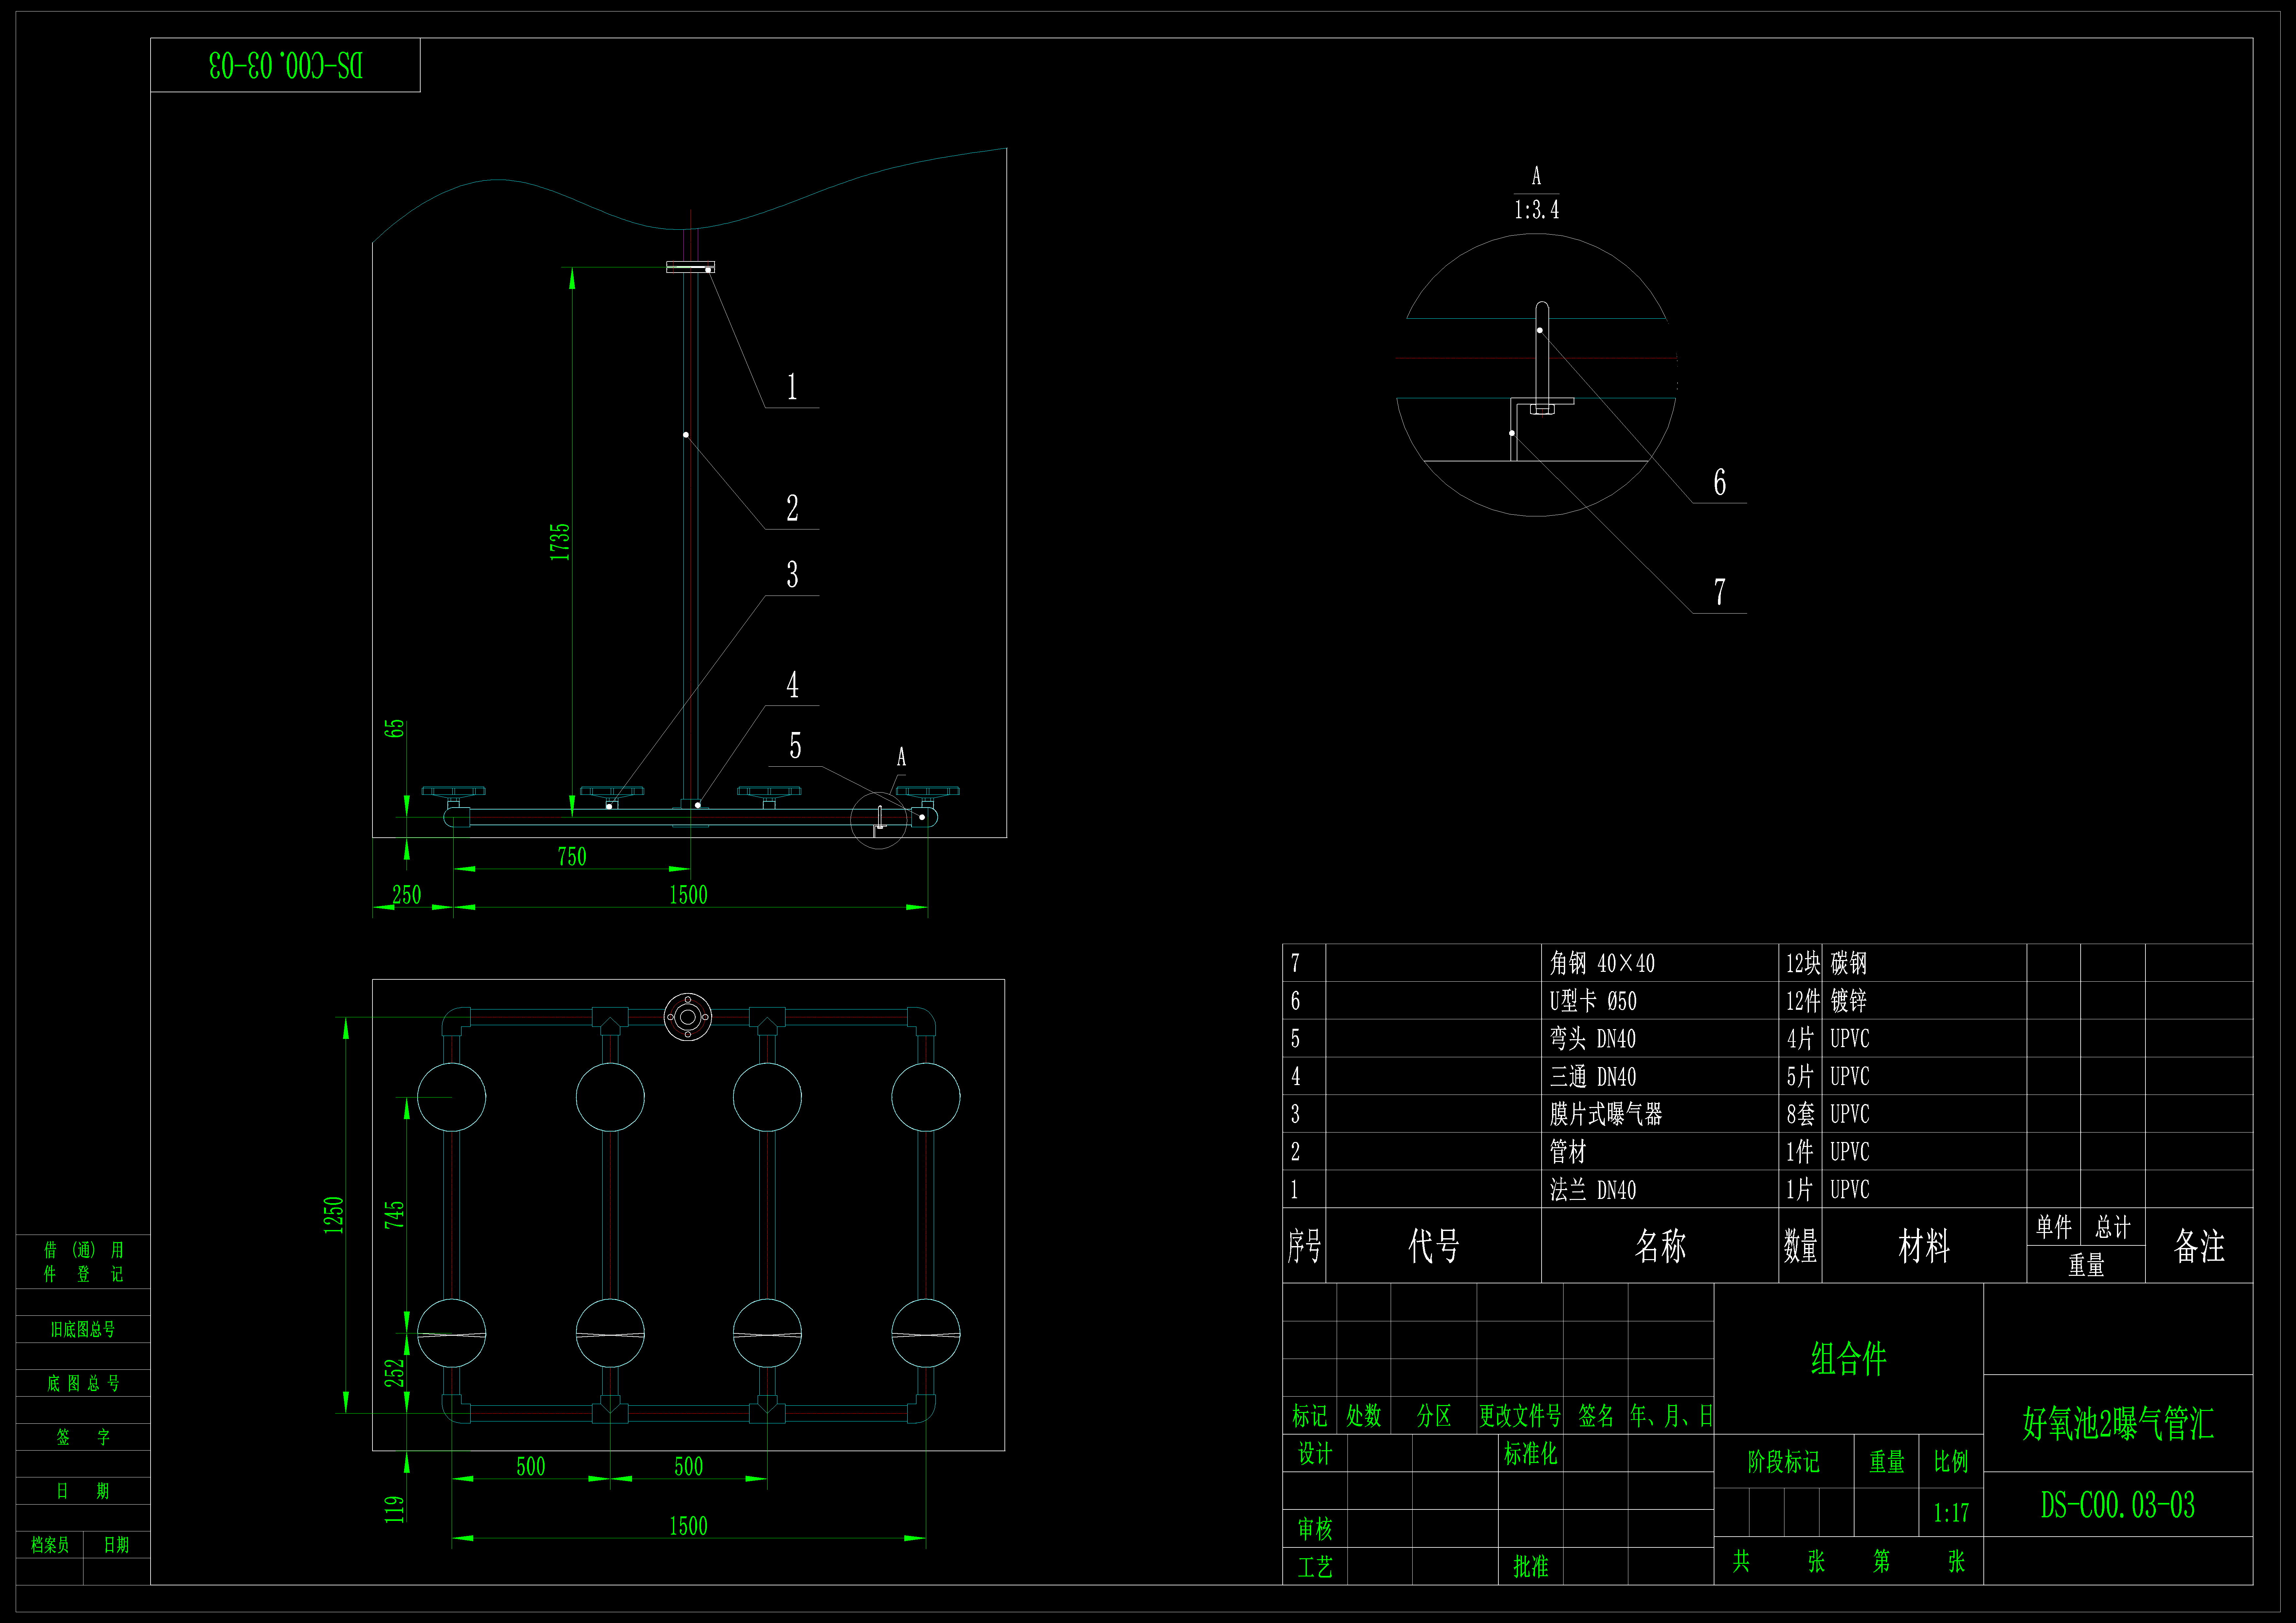Select the 序号 column header
This screenshot has width=2296, height=1623.
click(x=1304, y=1246)
